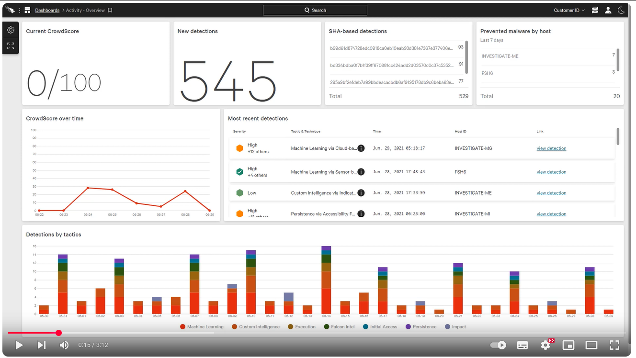Viewport: 636px width, 358px height.
Task: Open the messages icon beside Customer ID
Action: click(595, 10)
